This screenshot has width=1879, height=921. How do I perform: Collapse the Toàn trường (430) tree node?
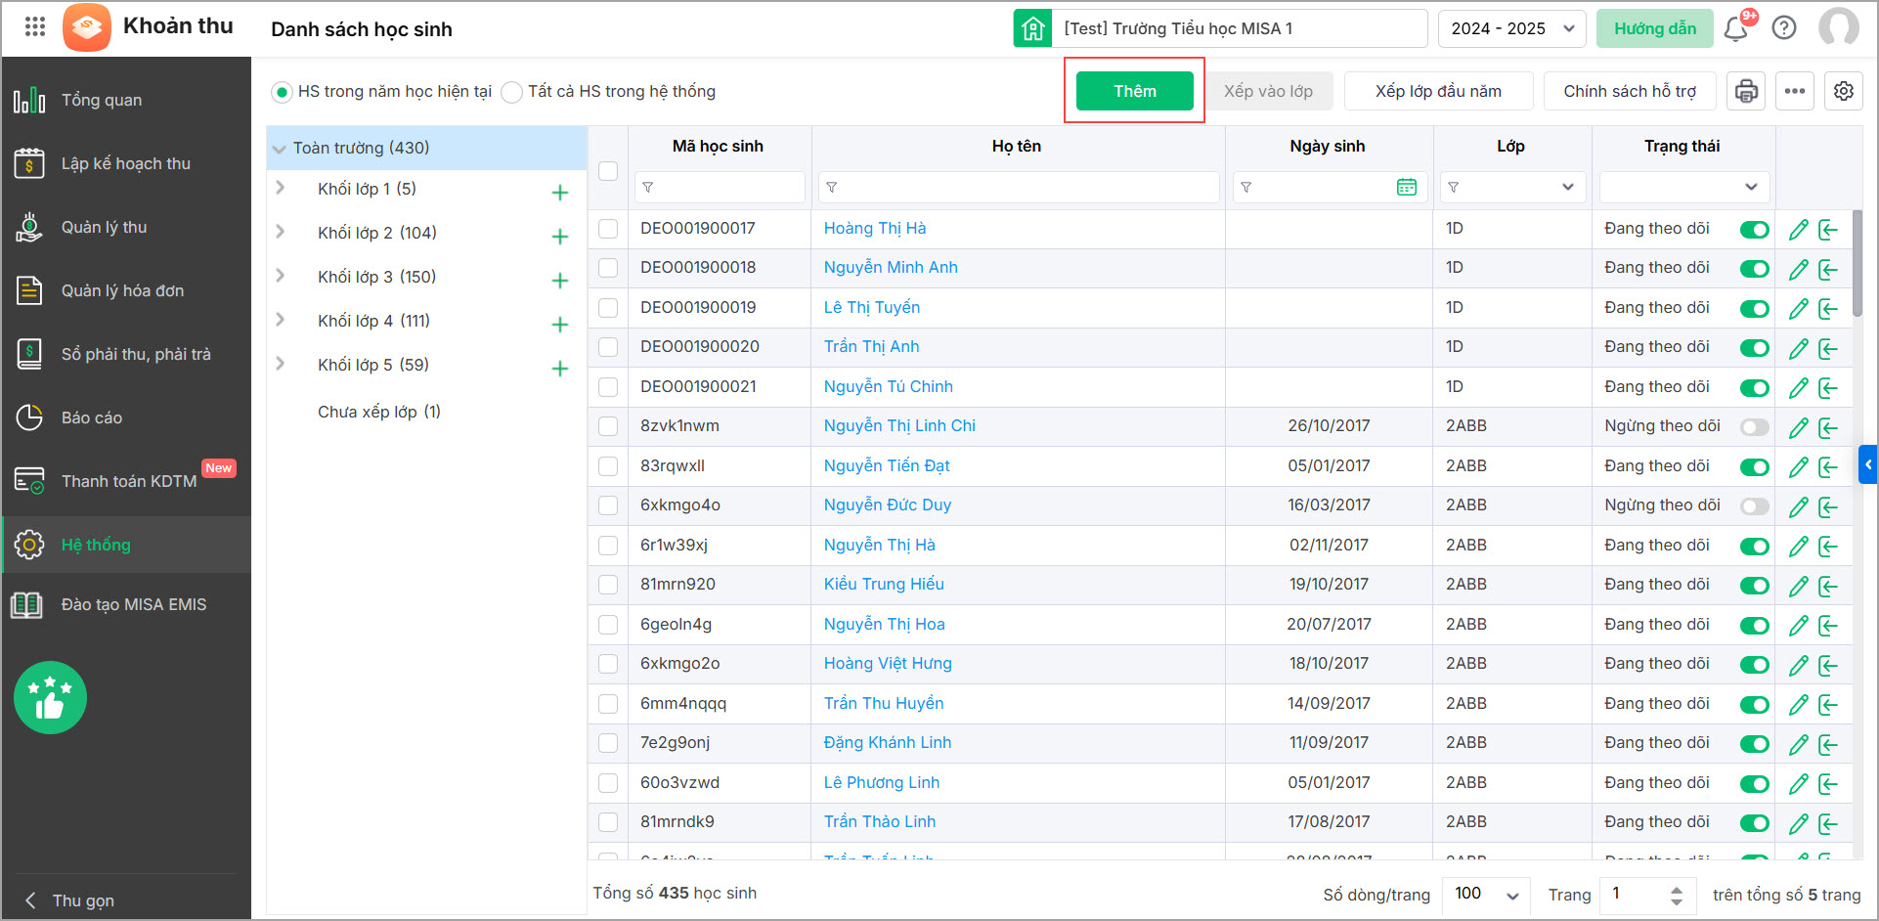click(x=280, y=149)
